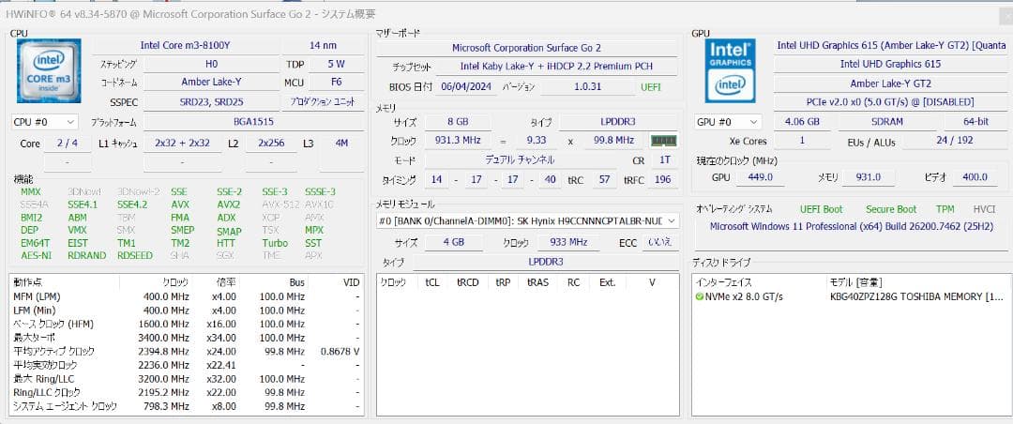Click the Intel Core m3-8100Y name field
This screenshot has width=1013, height=424.
coord(185,45)
